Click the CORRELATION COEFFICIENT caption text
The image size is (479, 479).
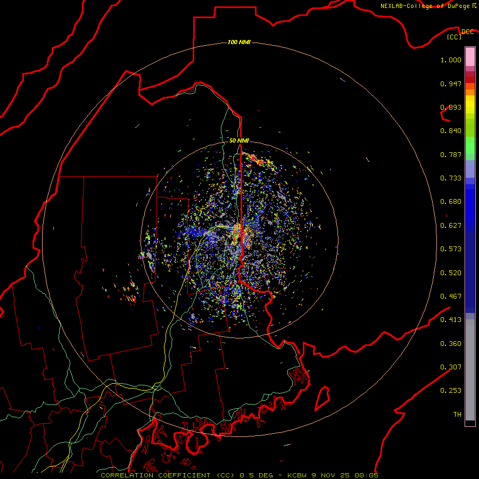(155, 475)
